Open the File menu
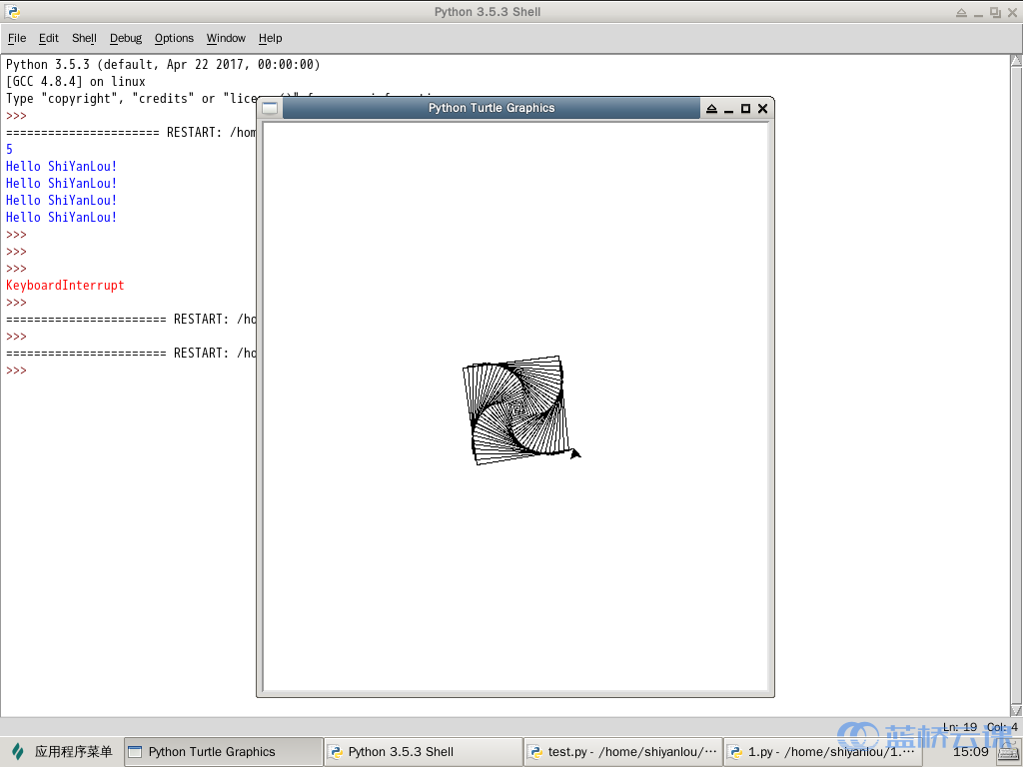 pyautogui.click(x=17, y=38)
